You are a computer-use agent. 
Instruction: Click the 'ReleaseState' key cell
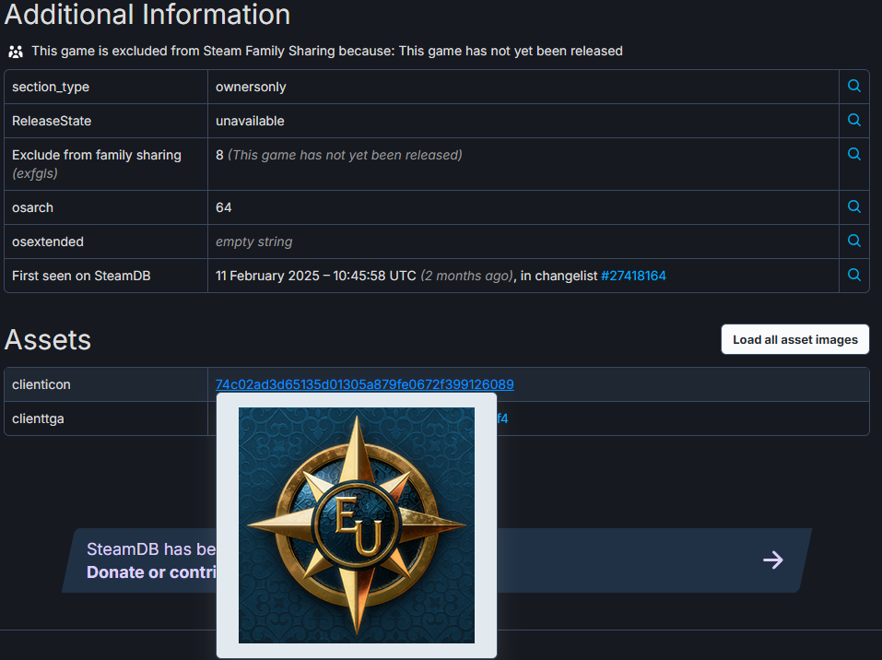click(x=106, y=121)
